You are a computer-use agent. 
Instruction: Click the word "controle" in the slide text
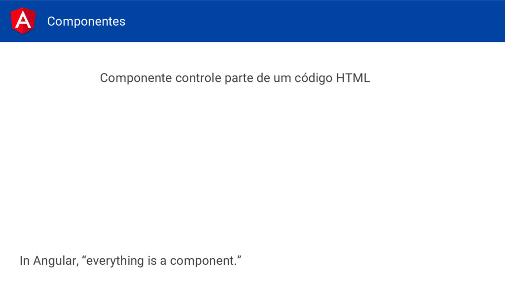[x=198, y=78]
